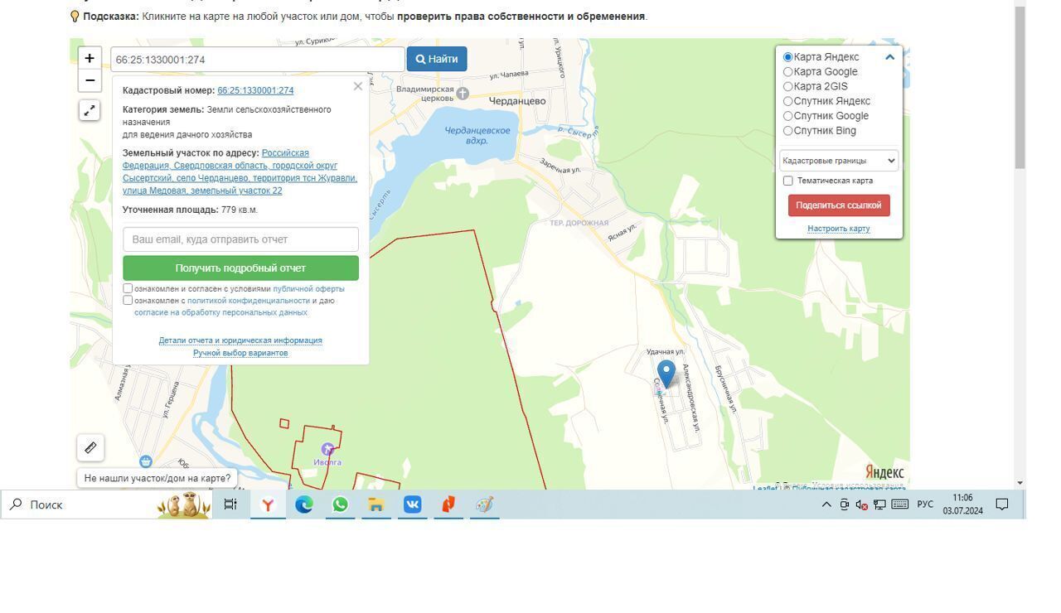
Task: Collapse the map layers panel chevron
Action: click(889, 57)
